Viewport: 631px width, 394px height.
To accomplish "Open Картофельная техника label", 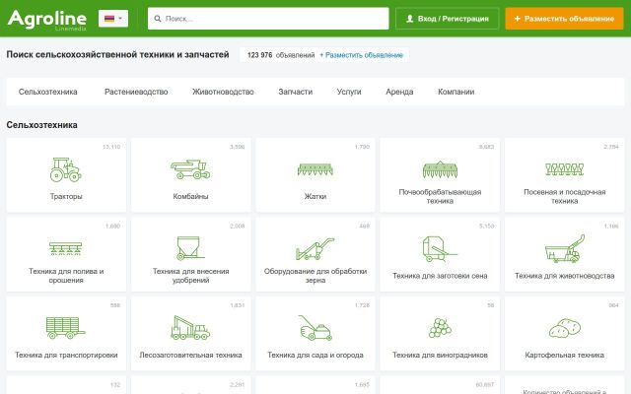I will click(x=564, y=355).
